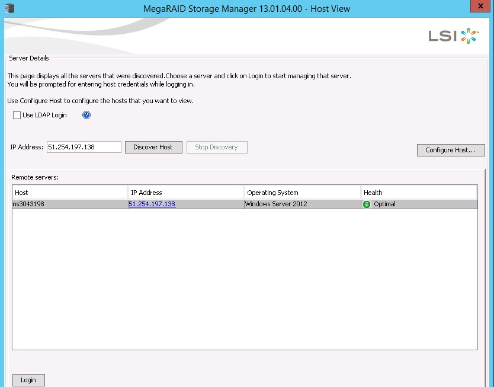Click the Optimal health text in the row
494x387 pixels.
(384, 204)
